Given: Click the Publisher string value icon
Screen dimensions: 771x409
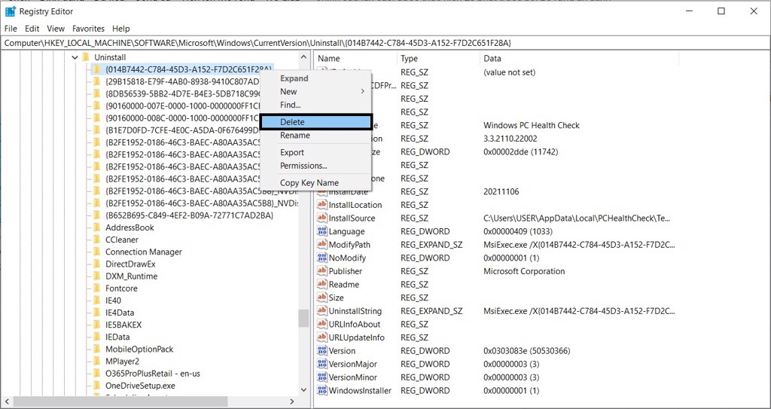Looking at the screenshot, I should (x=322, y=271).
